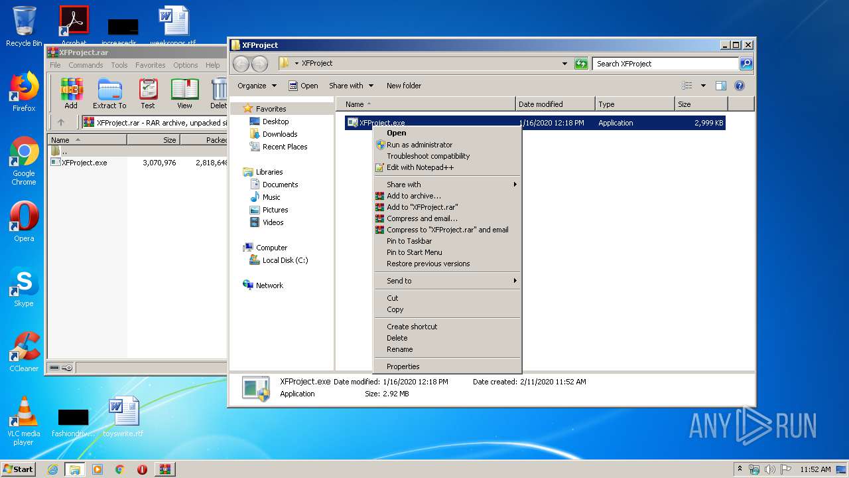
Task: Click Explorer back navigation button
Action: 241,64
